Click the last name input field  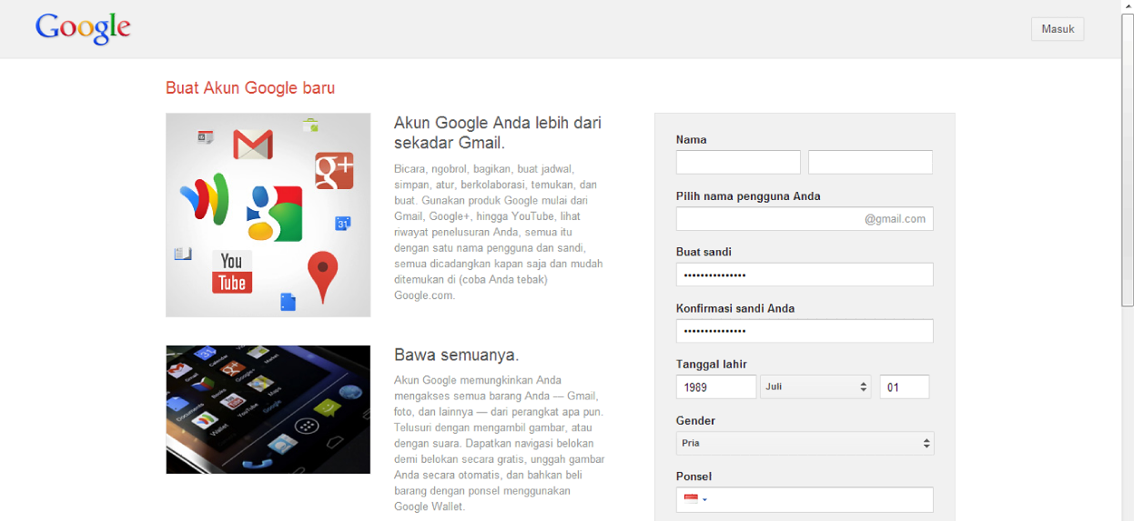(870, 162)
